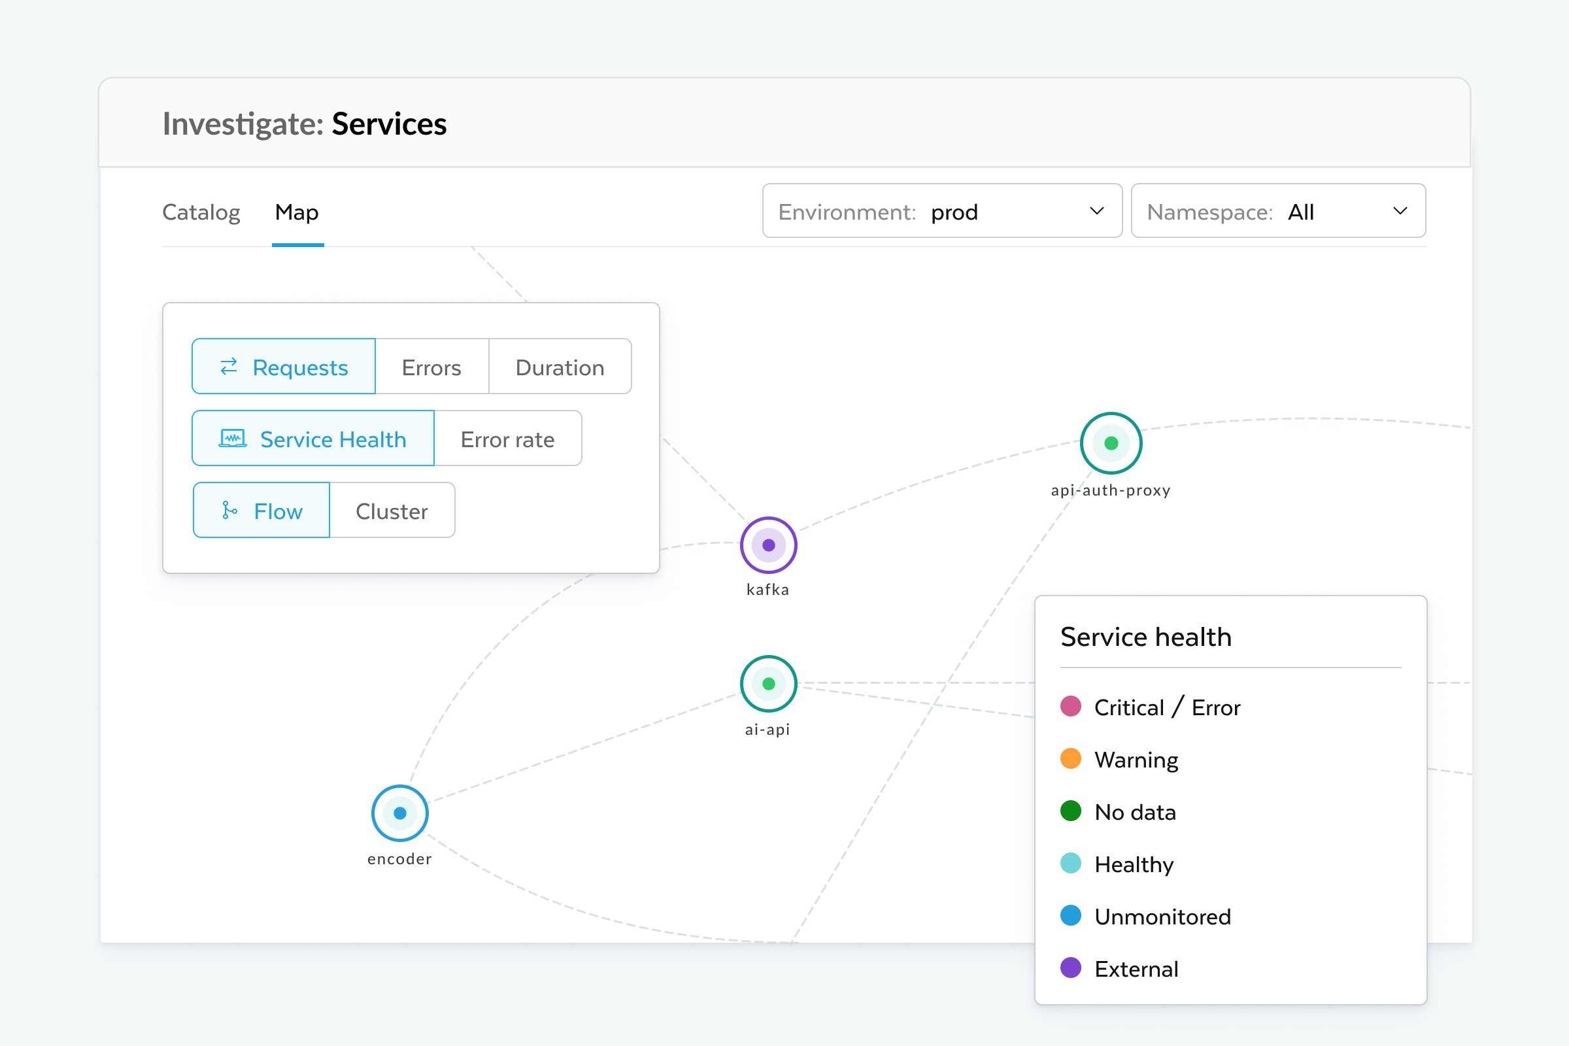Click the "api-auth-proxy" node label
The image size is (1569, 1046).
coord(1111,490)
